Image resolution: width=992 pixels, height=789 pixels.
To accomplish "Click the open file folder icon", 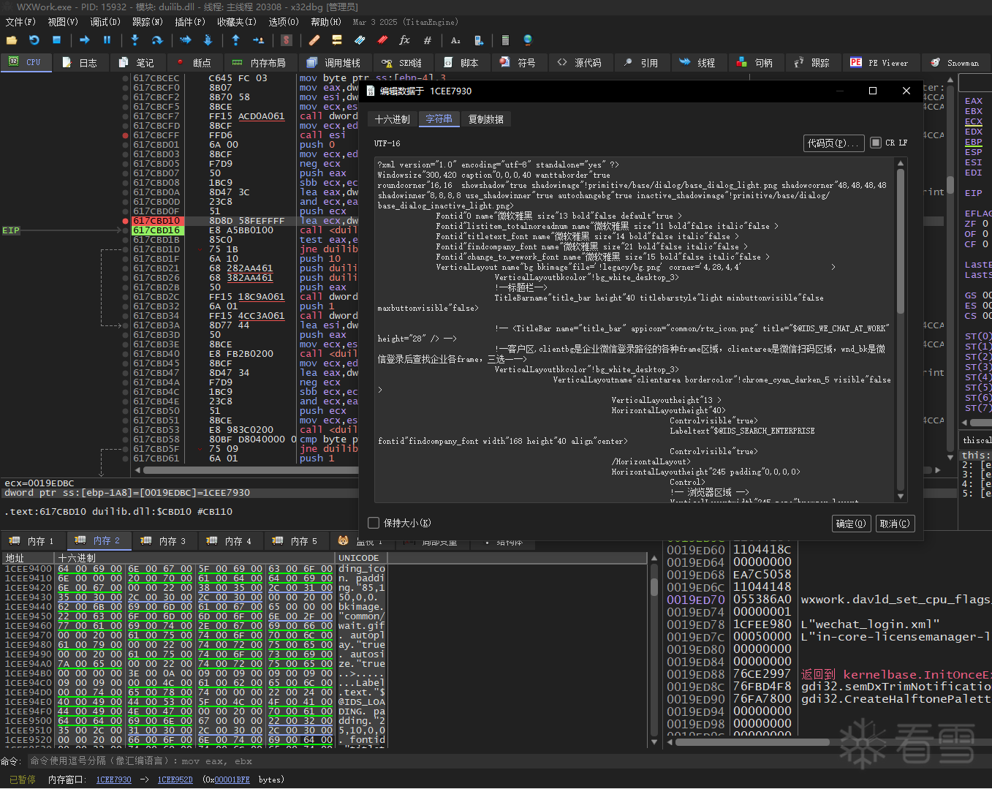I will pyautogui.click(x=12, y=40).
